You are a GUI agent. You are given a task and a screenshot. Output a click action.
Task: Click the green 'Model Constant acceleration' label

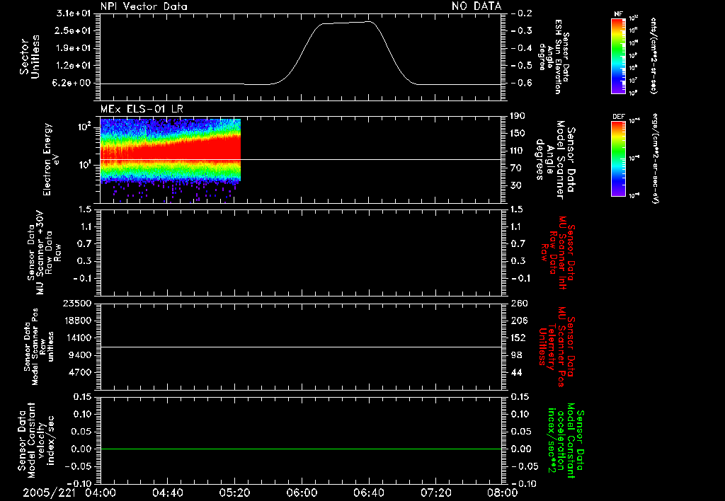click(x=566, y=440)
